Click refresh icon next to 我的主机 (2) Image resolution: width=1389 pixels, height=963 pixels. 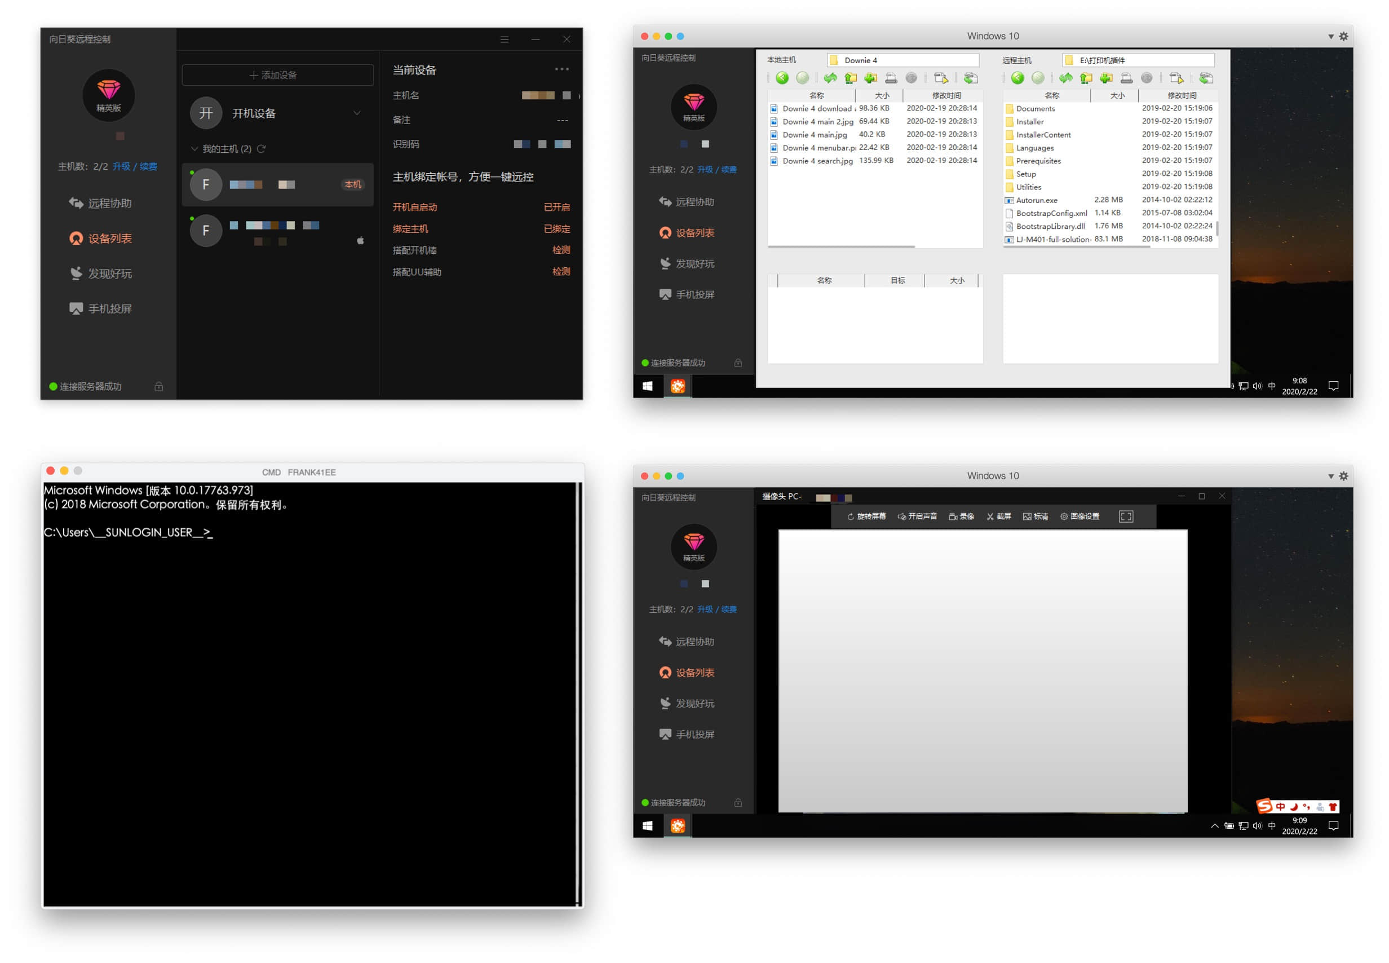[x=262, y=148]
